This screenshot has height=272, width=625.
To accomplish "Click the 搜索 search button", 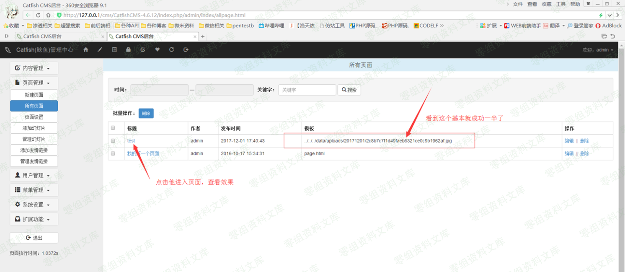I will click(x=349, y=90).
